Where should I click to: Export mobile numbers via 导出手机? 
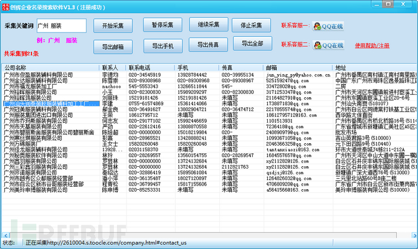162,46
